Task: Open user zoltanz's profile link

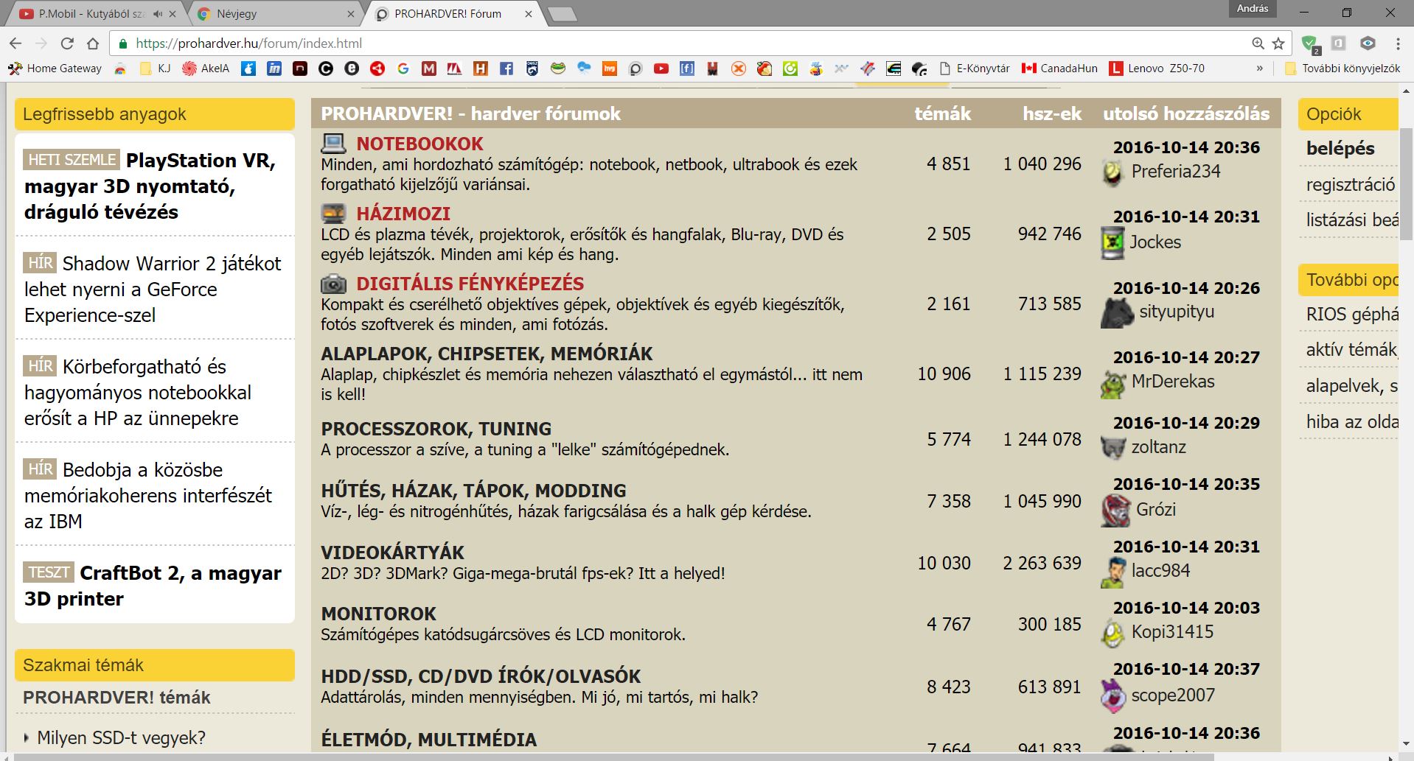Action: point(1158,447)
